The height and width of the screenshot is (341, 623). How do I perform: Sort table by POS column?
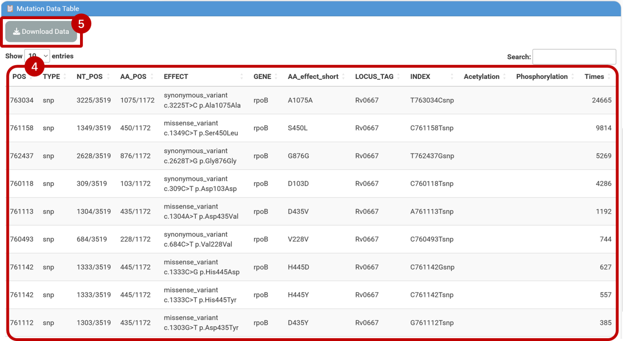pos(20,77)
